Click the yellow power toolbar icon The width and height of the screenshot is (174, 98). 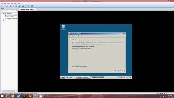pos(2,6)
